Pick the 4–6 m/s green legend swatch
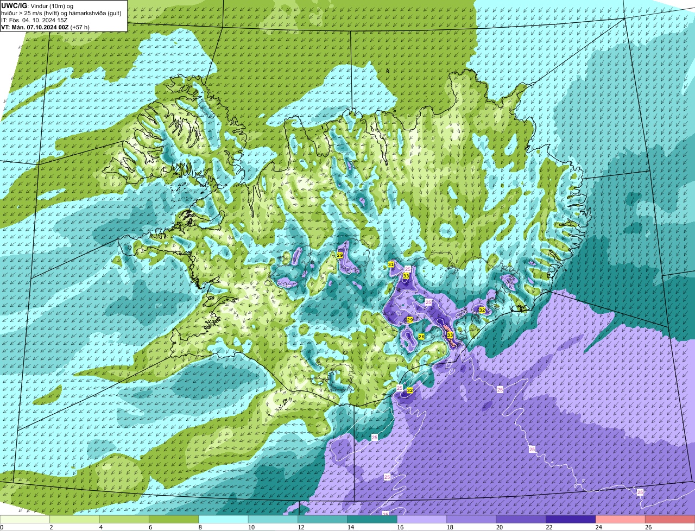Viewport: 695px width, 531px height. click(124, 519)
